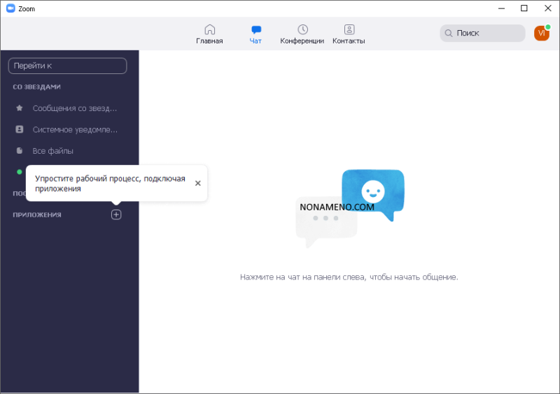560x394 pixels.
Task: Close the Zoom window
Action: tap(547, 8)
